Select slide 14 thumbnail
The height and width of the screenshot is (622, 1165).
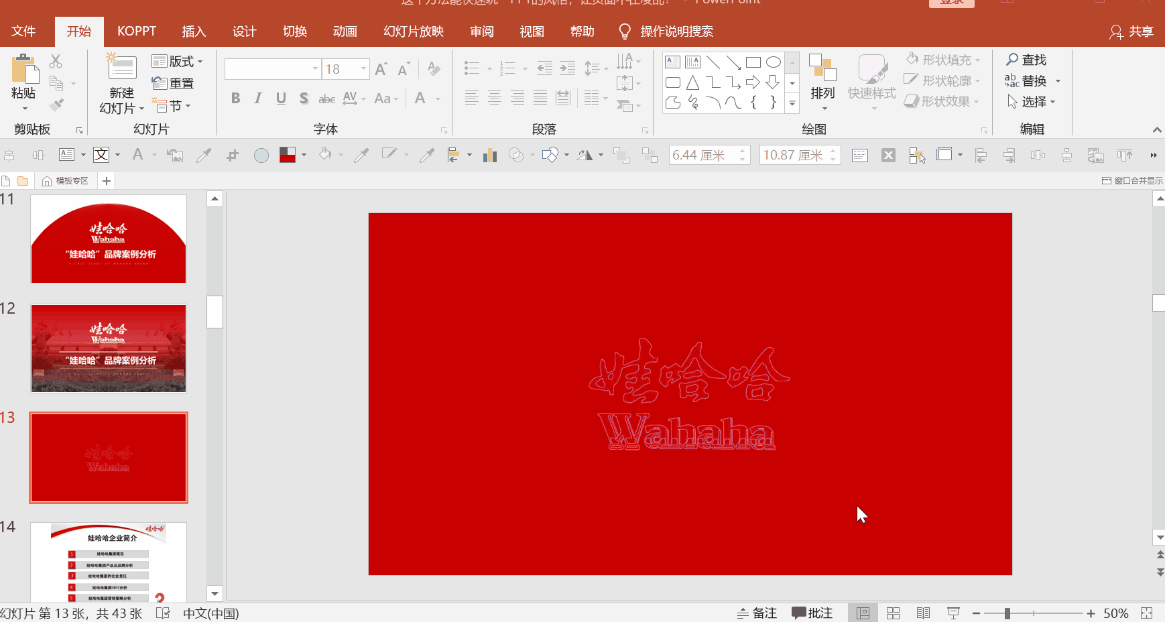tap(109, 562)
